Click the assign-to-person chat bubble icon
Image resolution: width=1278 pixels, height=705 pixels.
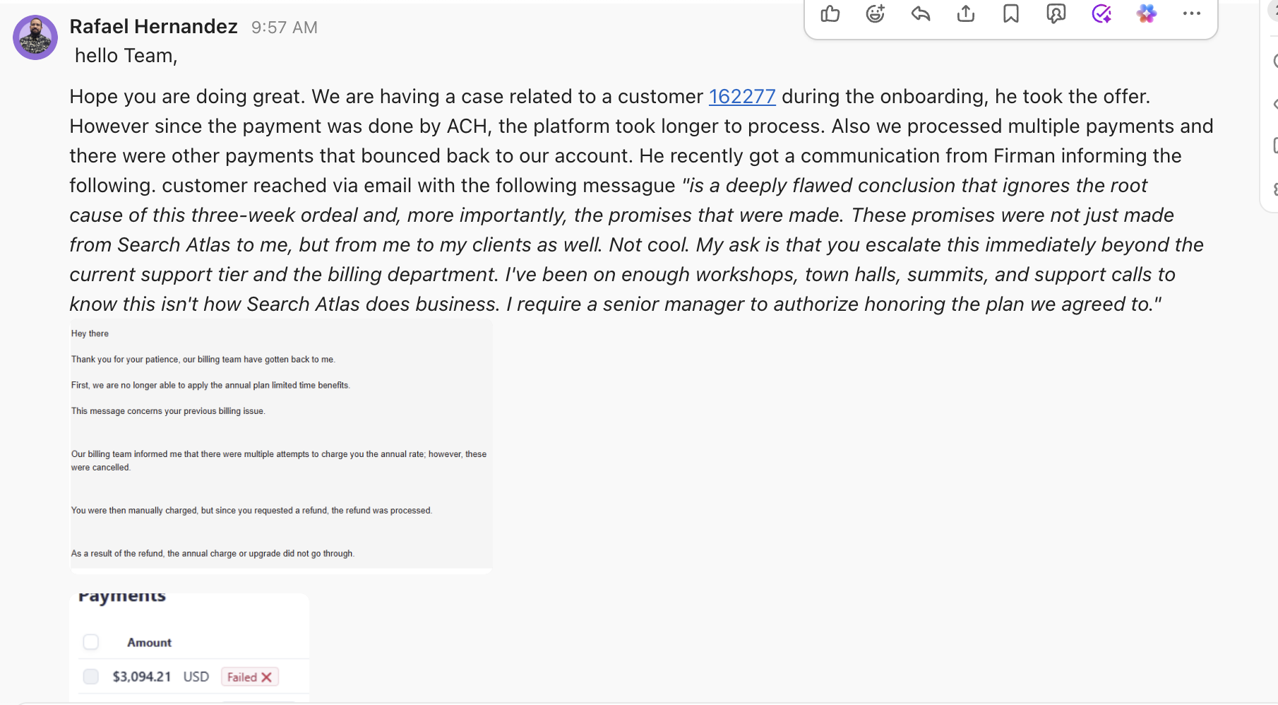pos(1056,13)
